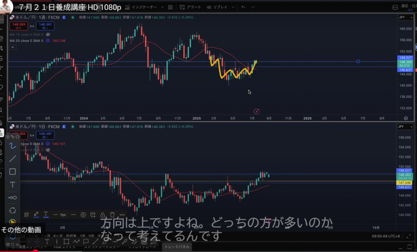The width and height of the screenshot is (417, 252).
Task: Click the red sell price button in weekly chart
Action: pos(19,26)
